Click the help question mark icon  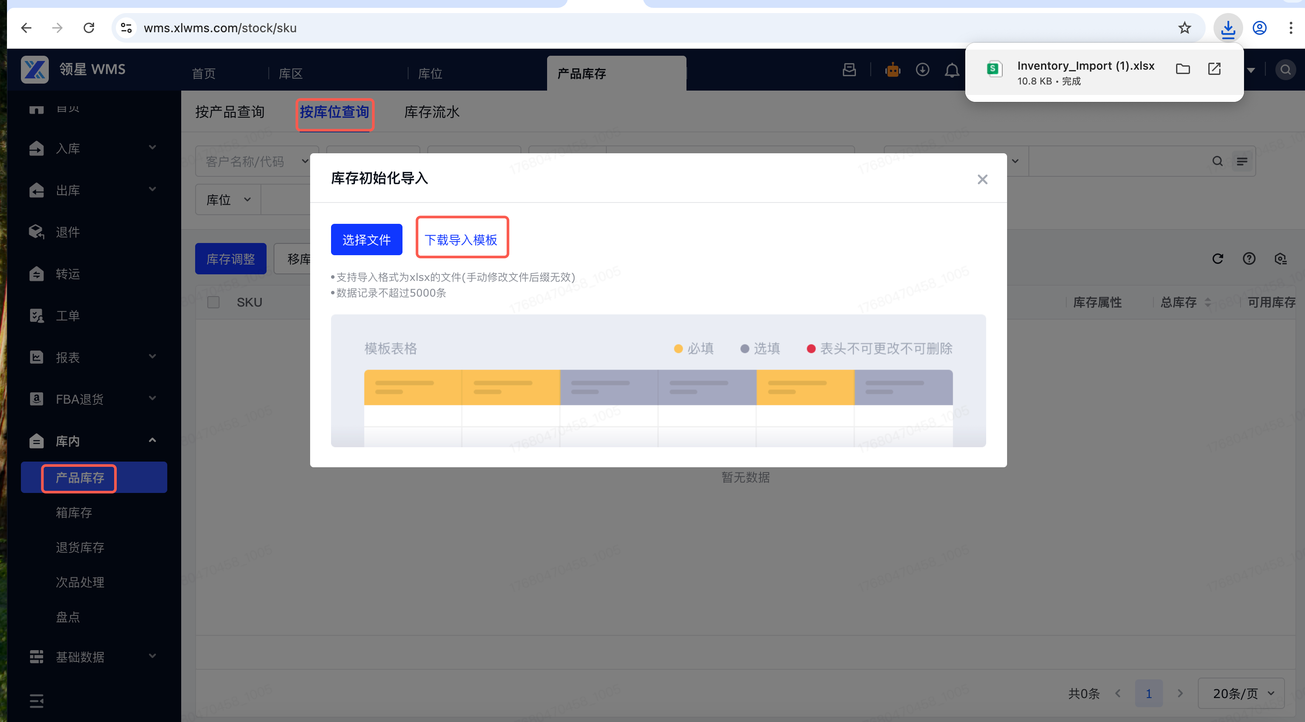point(1249,259)
